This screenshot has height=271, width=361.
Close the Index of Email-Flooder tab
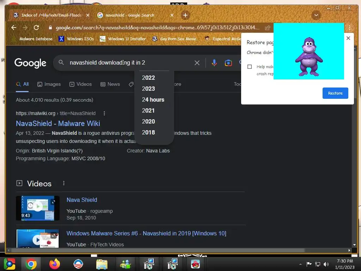pyautogui.click(x=88, y=15)
